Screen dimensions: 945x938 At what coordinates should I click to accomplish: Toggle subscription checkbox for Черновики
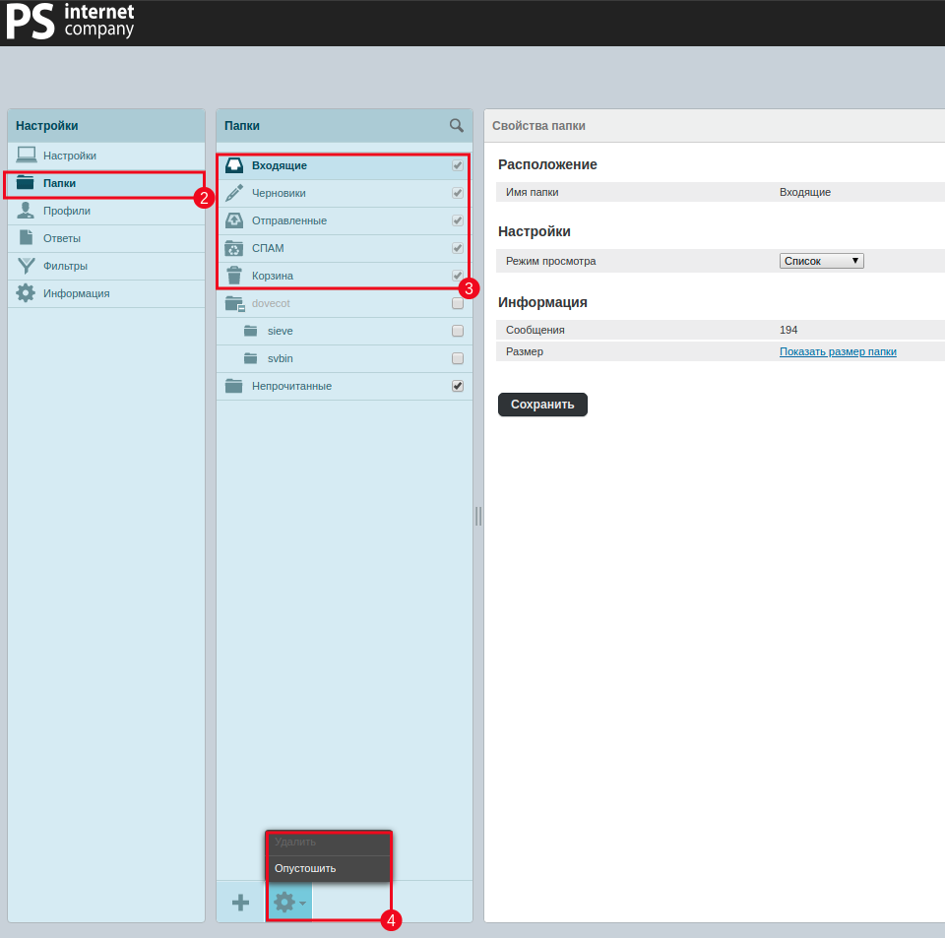click(458, 193)
